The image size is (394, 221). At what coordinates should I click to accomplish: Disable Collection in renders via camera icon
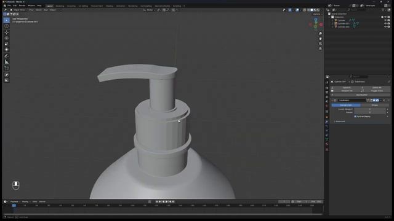[388, 17]
